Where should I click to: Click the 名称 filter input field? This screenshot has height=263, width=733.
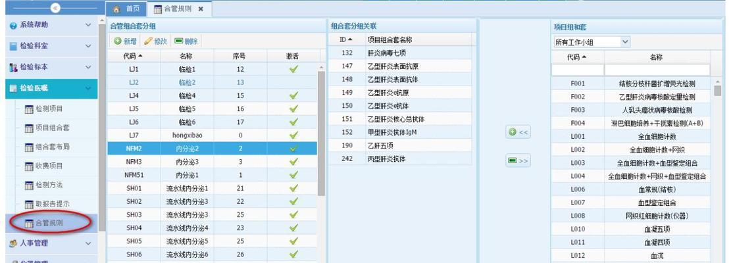point(657,70)
